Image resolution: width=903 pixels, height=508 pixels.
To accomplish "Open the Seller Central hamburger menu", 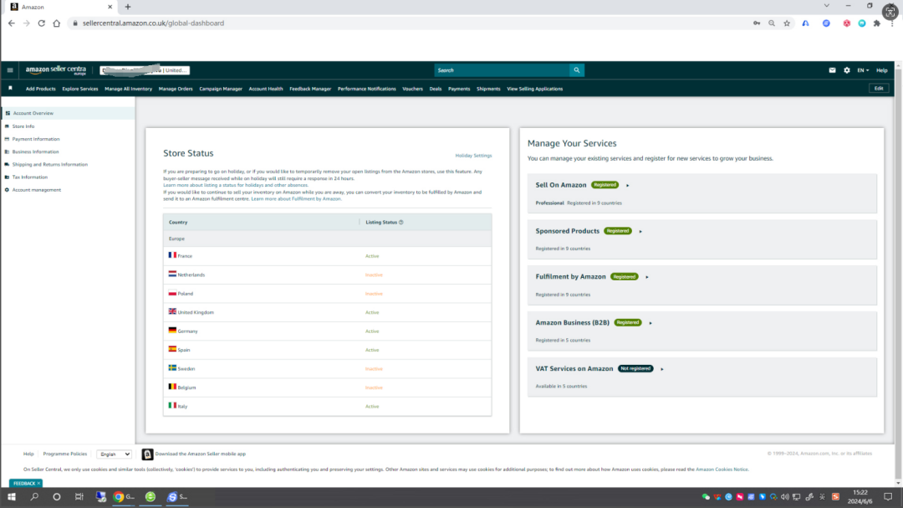I will click(x=10, y=70).
